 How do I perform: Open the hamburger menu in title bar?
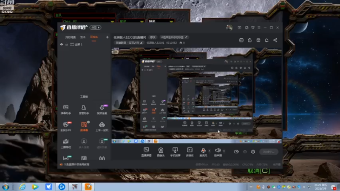click(259, 28)
